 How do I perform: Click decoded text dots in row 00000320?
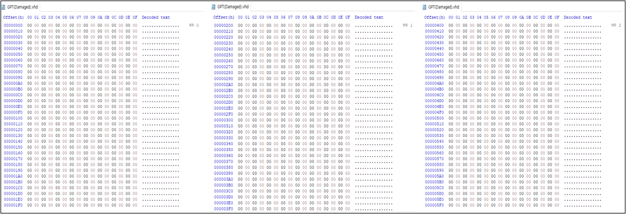click(x=373, y=132)
